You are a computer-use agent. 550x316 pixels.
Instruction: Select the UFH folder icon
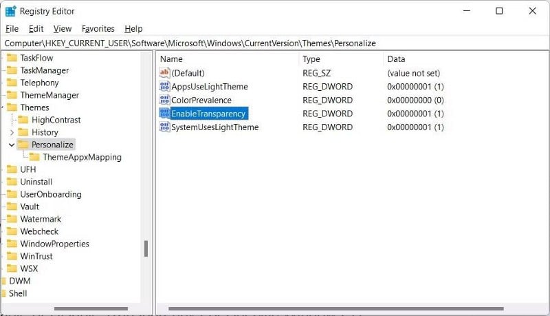point(12,169)
